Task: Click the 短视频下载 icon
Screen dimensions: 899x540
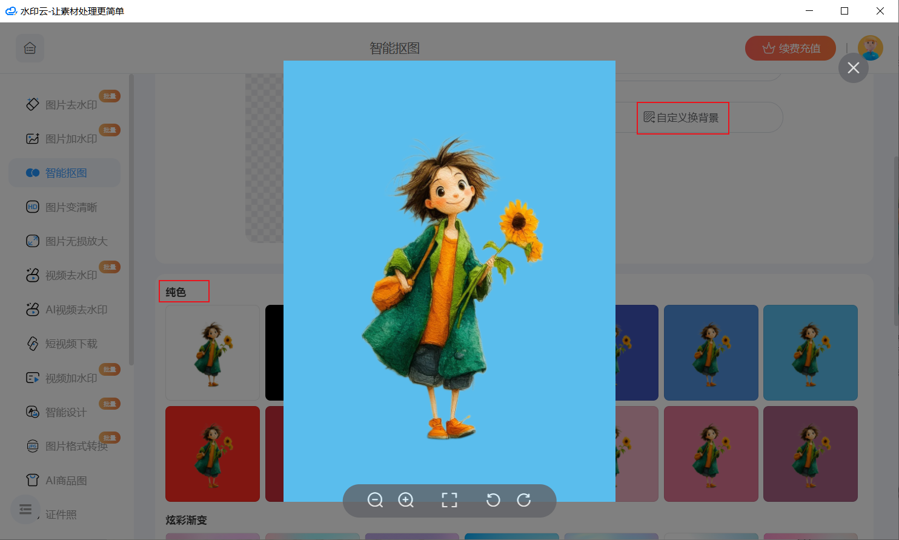Action: (33, 344)
